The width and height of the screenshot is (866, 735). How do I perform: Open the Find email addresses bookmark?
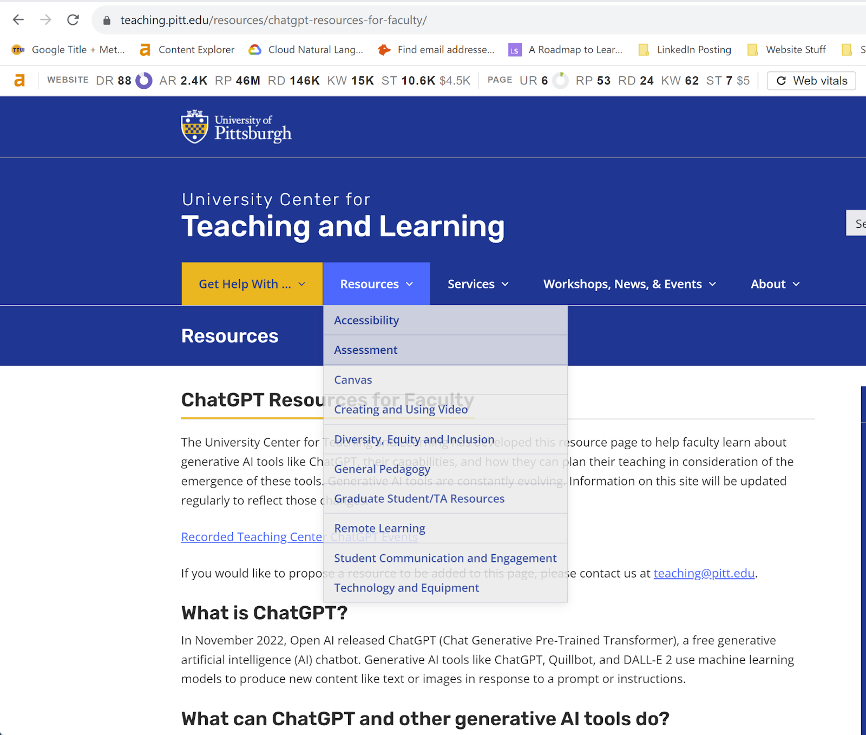[x=436, y=50]
